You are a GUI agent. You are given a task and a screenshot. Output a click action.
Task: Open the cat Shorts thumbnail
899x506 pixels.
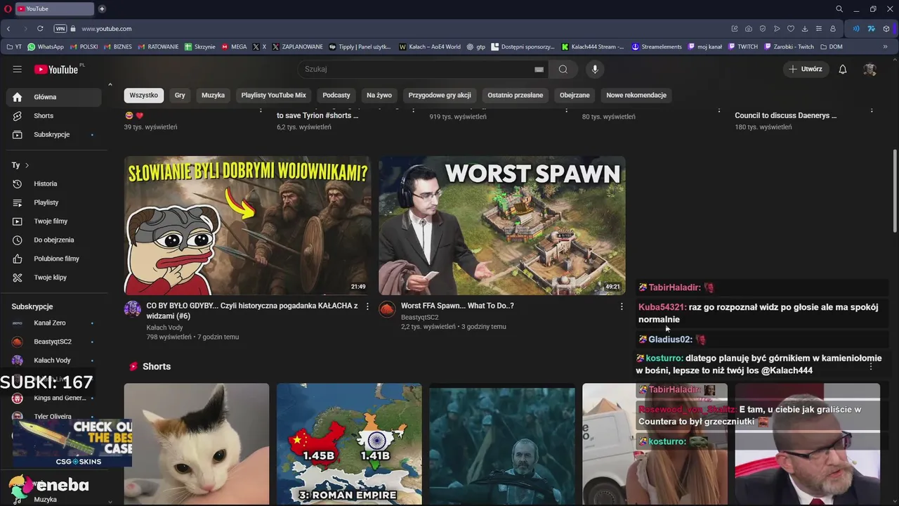tap(197, 443)
